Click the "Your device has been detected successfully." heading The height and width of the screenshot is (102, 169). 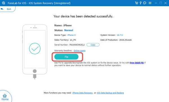(83, 16)
